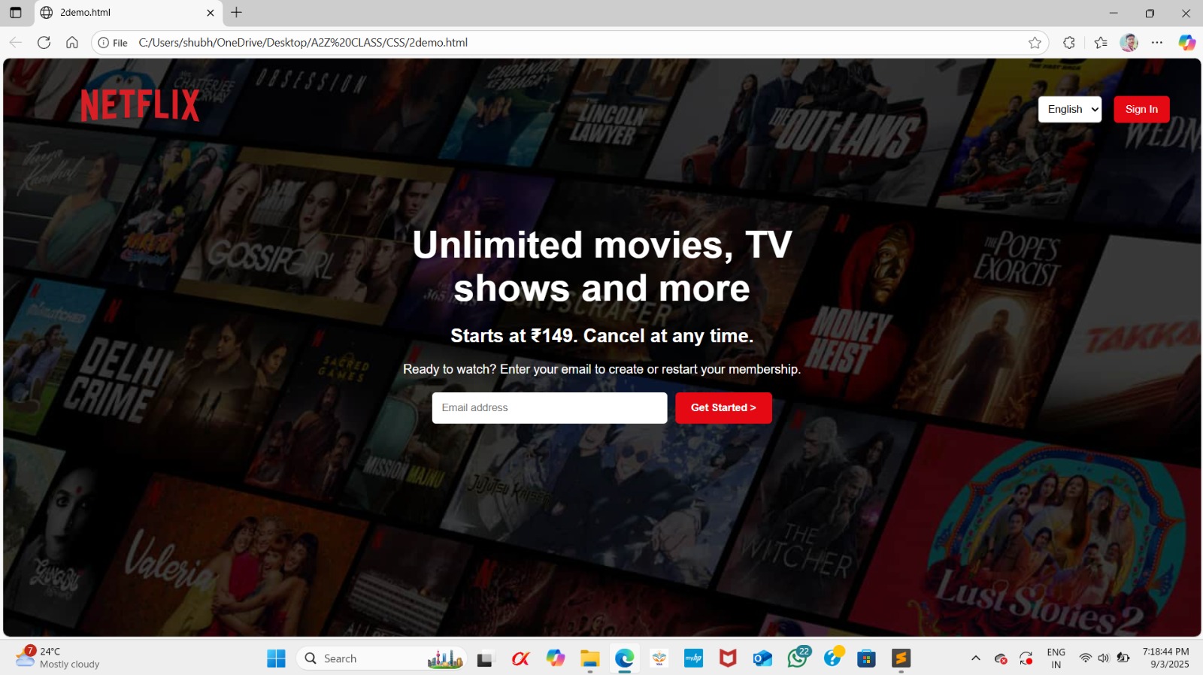Refresh the page with reload icon

pos(44,43)
